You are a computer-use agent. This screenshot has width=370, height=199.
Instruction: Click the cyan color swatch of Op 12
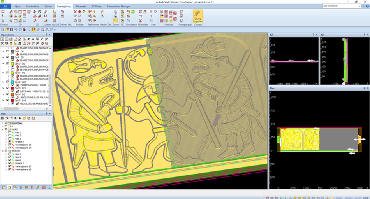pos(12,82)
